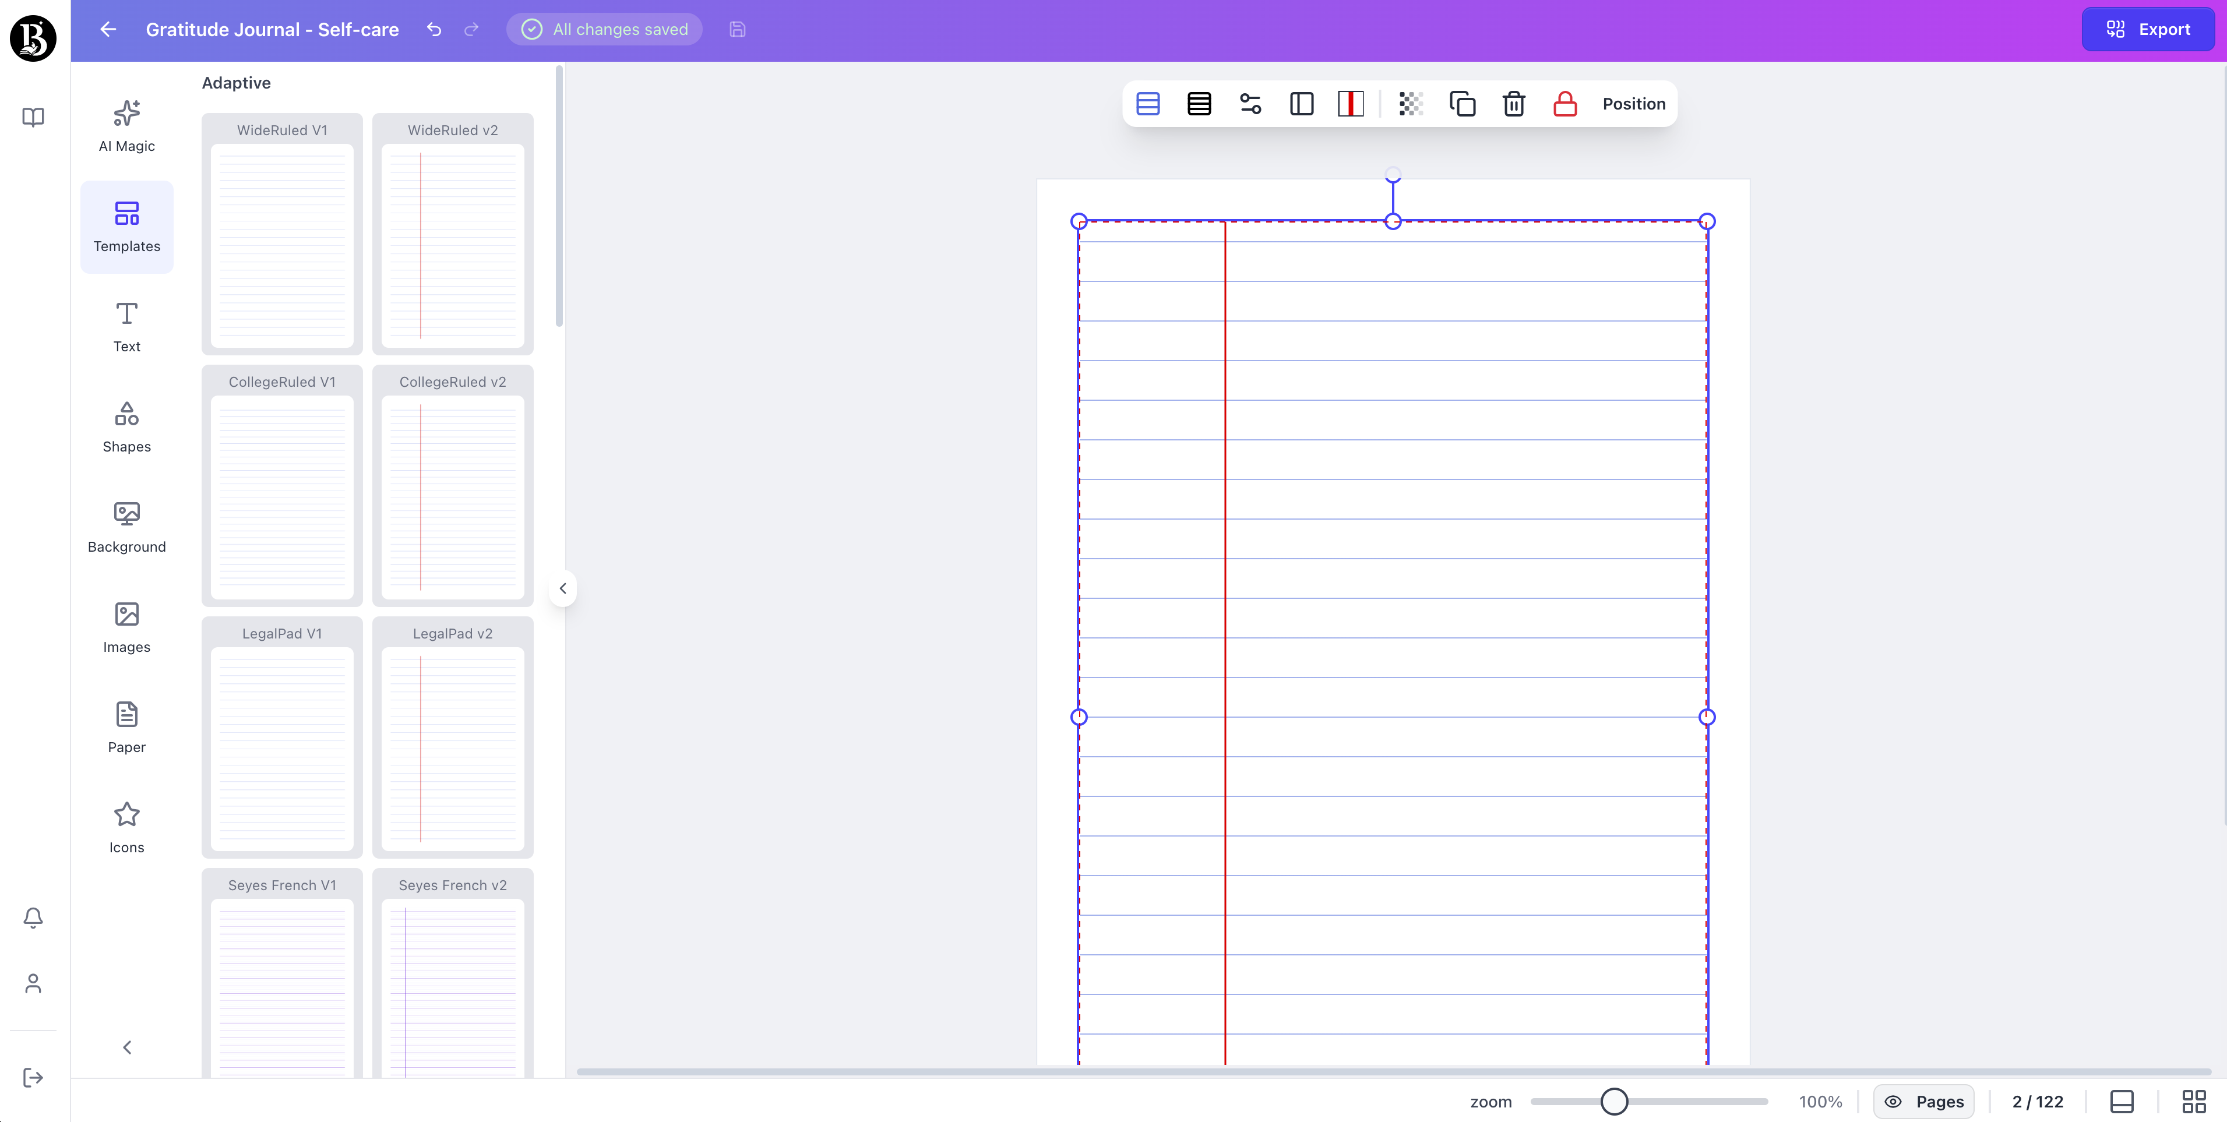Open the line spacing settings

pos(1251,104)
